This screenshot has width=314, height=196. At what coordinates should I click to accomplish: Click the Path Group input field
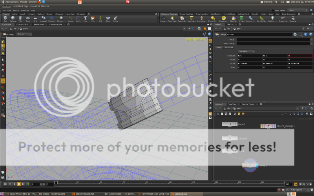pyautogui.click(x=273, y=44)
